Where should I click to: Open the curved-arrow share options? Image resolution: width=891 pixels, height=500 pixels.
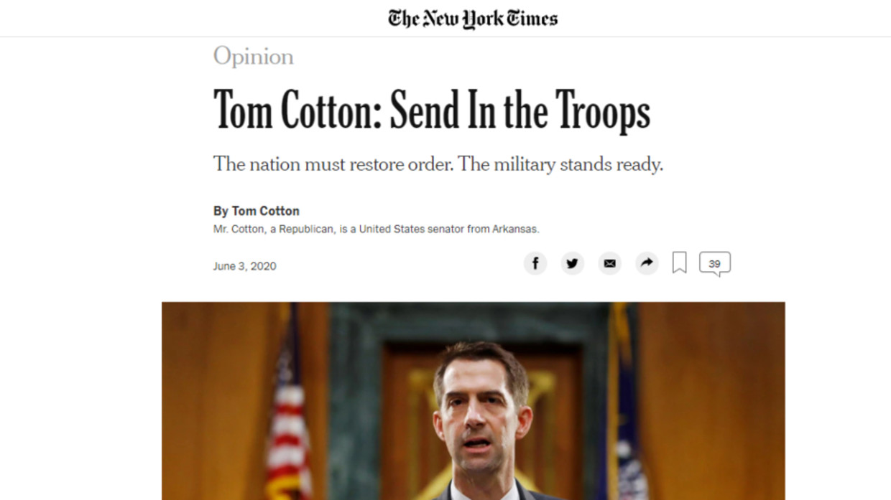[647, 263]
